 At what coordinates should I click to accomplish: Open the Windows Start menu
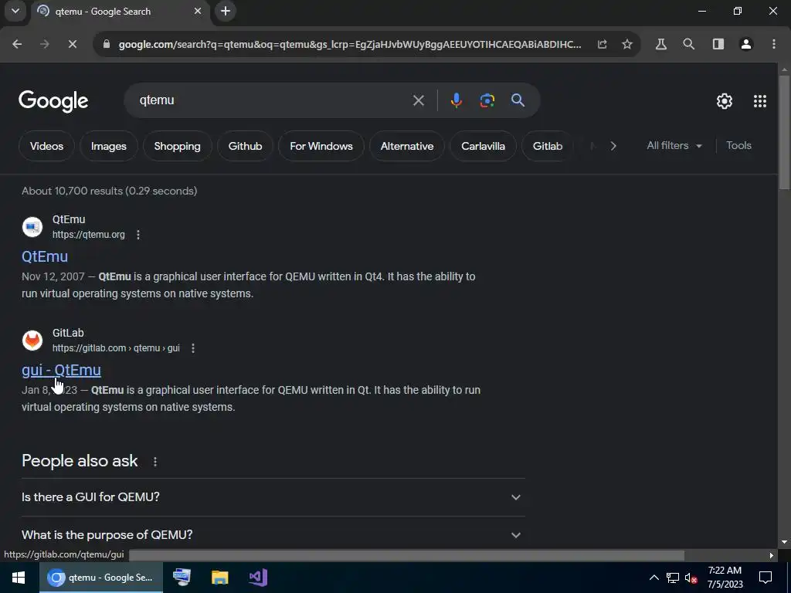(x=19, y=578)
